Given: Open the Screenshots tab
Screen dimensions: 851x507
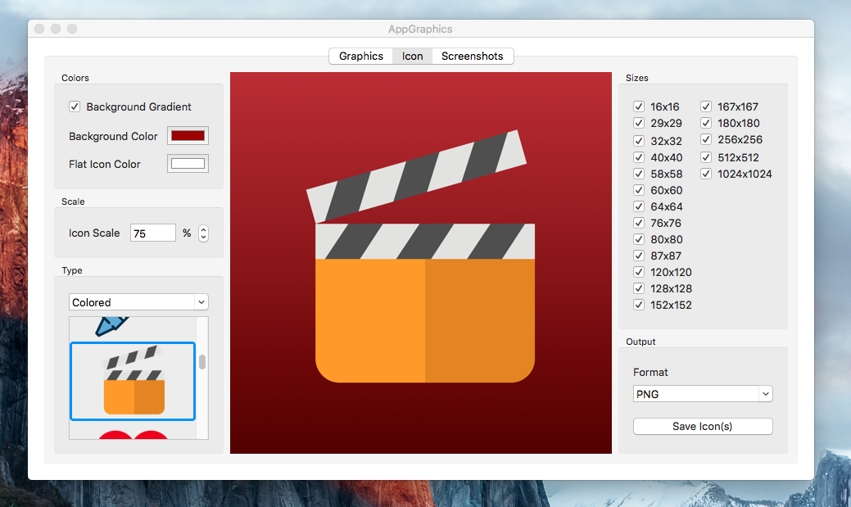Looking at the screenshot, I should pyautogui.click(x=472, y=56).
